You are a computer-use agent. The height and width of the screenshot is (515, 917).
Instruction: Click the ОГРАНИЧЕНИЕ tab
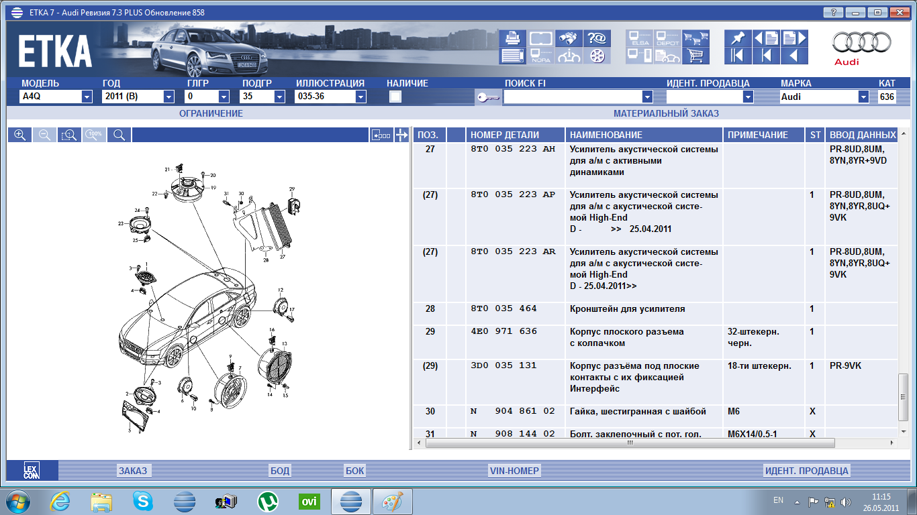pos(211,113)
